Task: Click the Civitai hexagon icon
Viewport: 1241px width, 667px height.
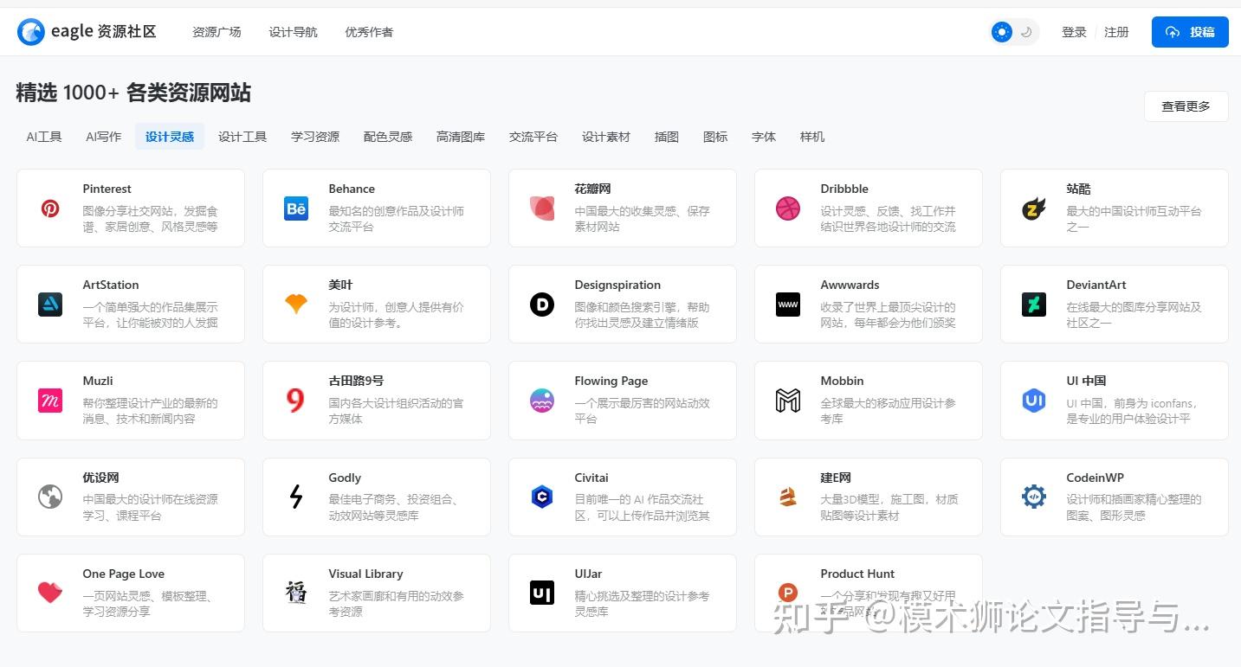Action: tap(542, 497)
